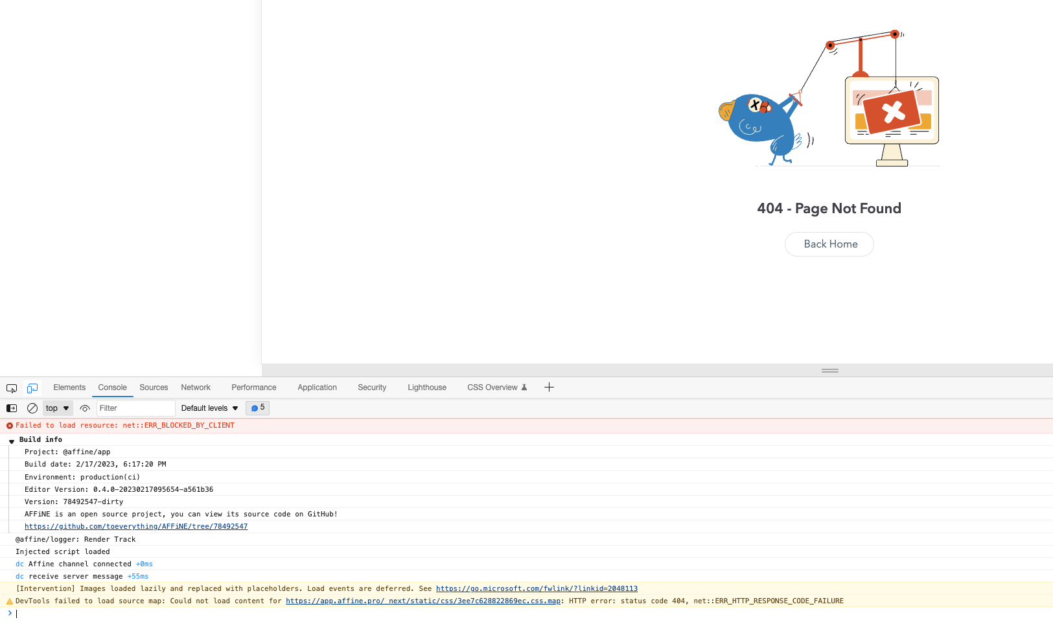Click the flask icon beside CSS Overview
The height and width of the screenshot is (624, 1053).
525,387
